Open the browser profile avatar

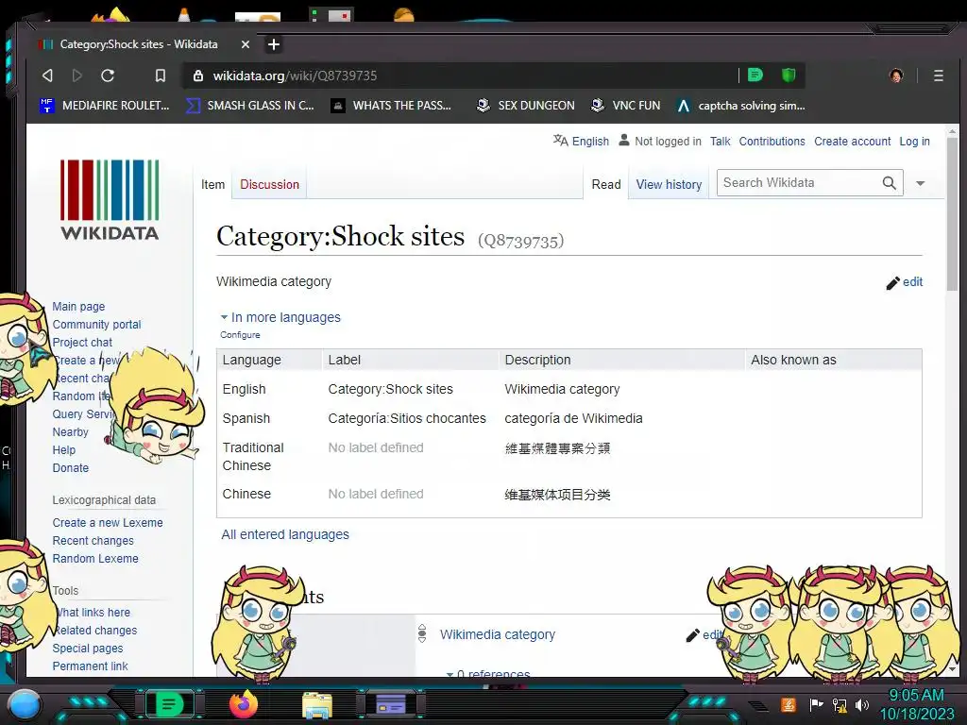pos(896,76)
